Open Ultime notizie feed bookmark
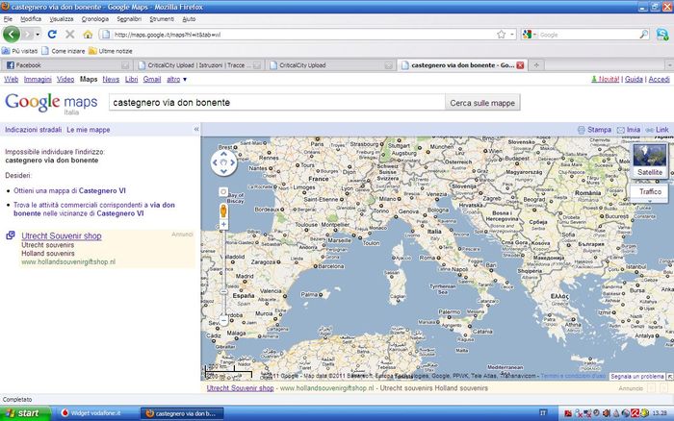 point(111,51)
